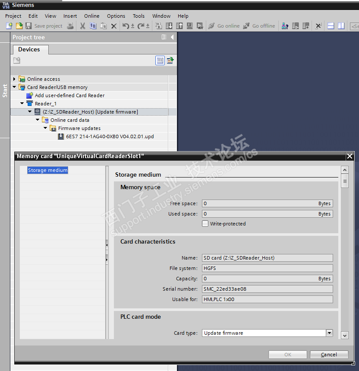Collapse the Online card data folder
This screenshot has height=371, width=359.
(x=38, y=120)
